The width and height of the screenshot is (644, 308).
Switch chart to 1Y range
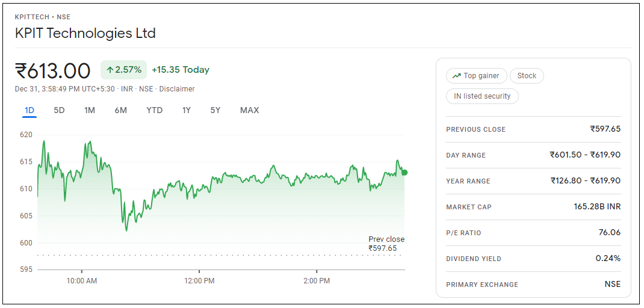[x=187, y=110]
